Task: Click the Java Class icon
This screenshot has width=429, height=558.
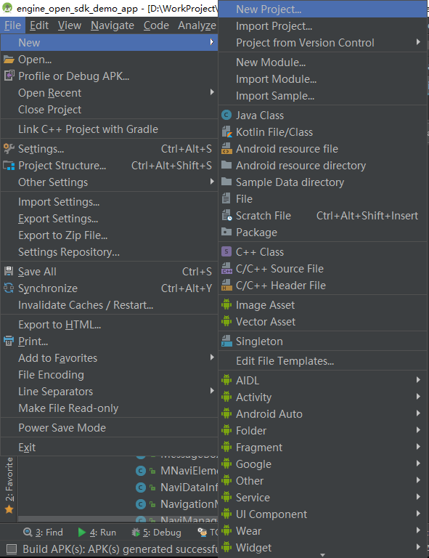Action: pos(226,116)
